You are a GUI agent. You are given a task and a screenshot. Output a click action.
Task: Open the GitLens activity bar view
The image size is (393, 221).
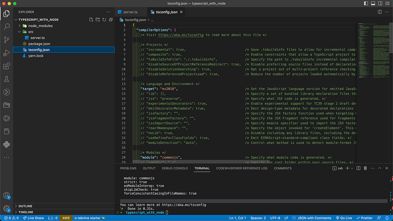click(7, 92)
